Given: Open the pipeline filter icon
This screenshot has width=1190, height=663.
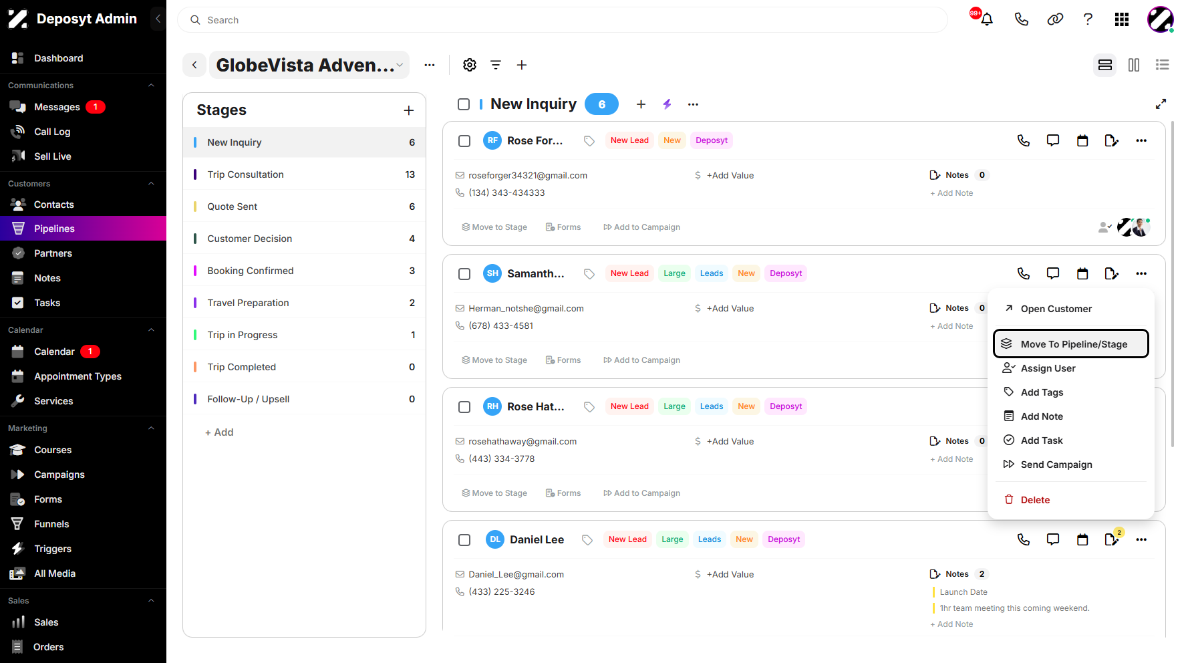Looking at the screenshot, I should coord(496,65).
